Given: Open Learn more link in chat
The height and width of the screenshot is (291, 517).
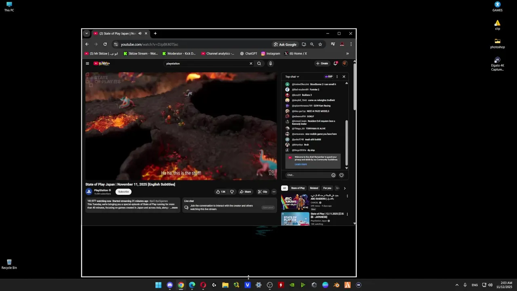Looking at the screenshot, I should click(301, 164).
